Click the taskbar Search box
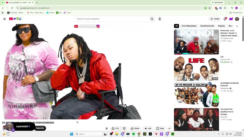The image size is (244, 137). click(89, 134)
